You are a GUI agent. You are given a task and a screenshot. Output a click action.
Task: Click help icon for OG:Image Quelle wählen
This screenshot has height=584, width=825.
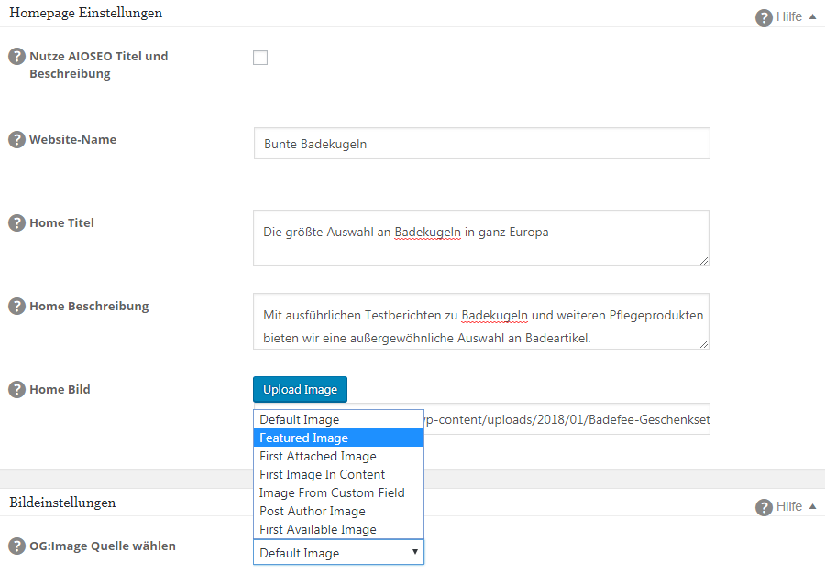(16, 546)
